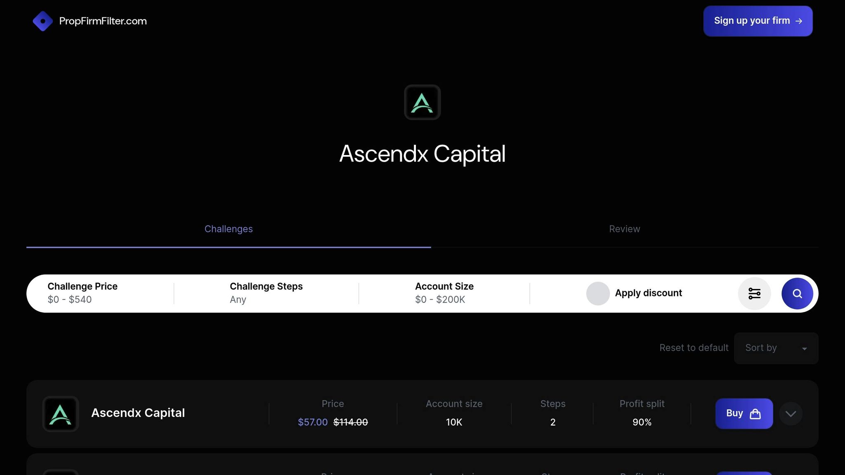Image resolution: width=845 pixels, height=475 pixels.
Task: Click Reset to default
Action: [x=694, y=348]
